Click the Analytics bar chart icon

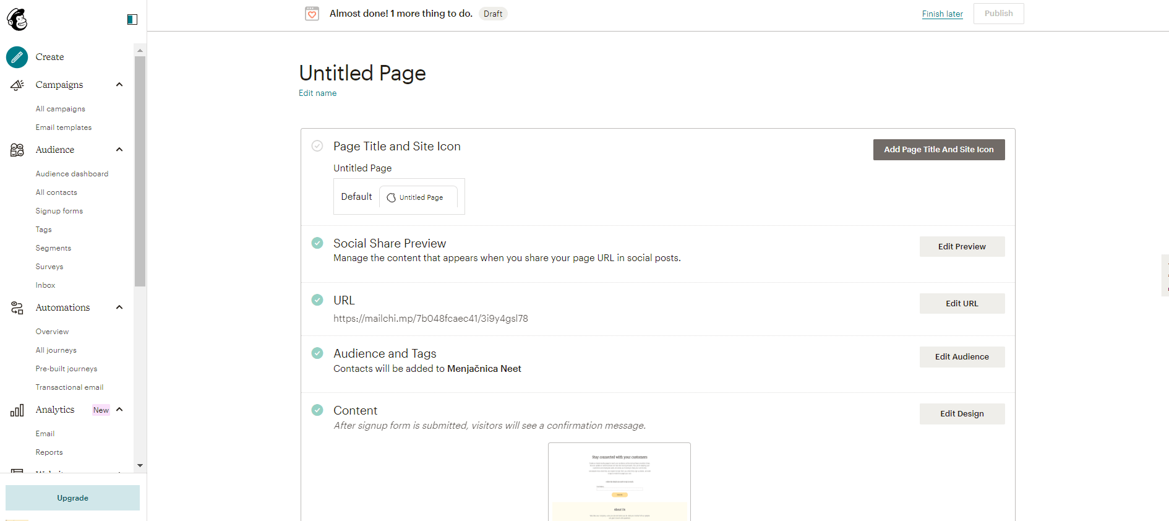coord(17,410)
